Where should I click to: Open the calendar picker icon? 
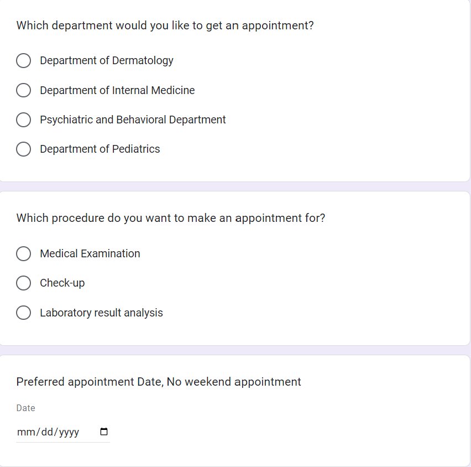[104, 432]
